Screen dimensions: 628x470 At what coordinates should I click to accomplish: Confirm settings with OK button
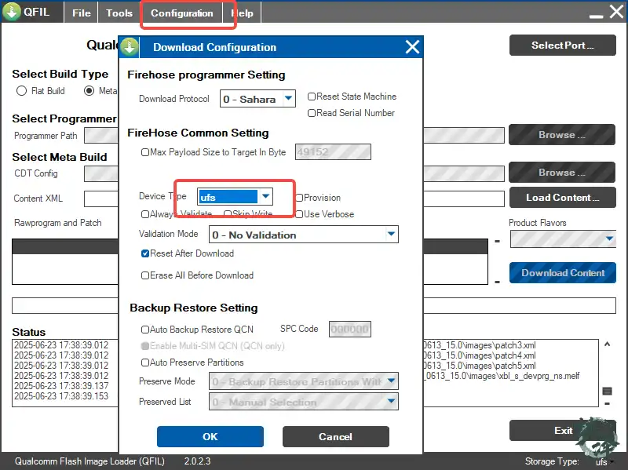(210, 436)
